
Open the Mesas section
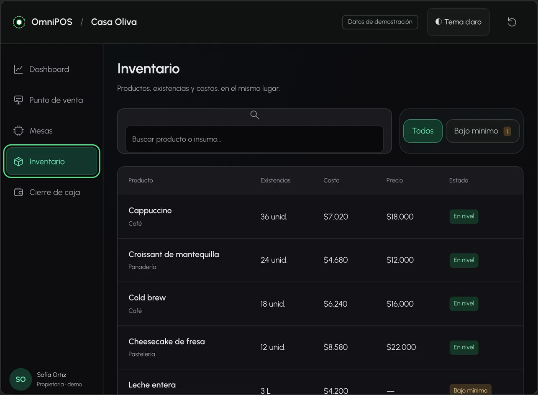[x=51, y=131]
